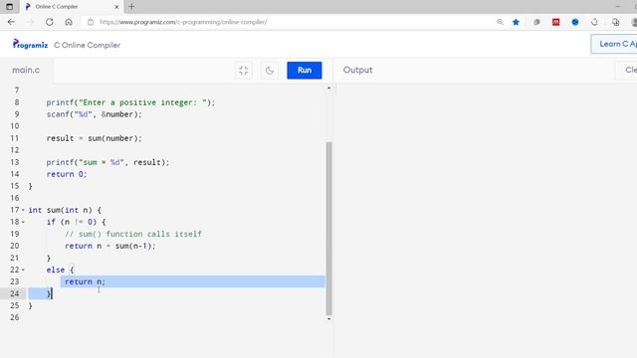637x358 pixels.
Task: View site information lock icon
Action: point(91,22)
